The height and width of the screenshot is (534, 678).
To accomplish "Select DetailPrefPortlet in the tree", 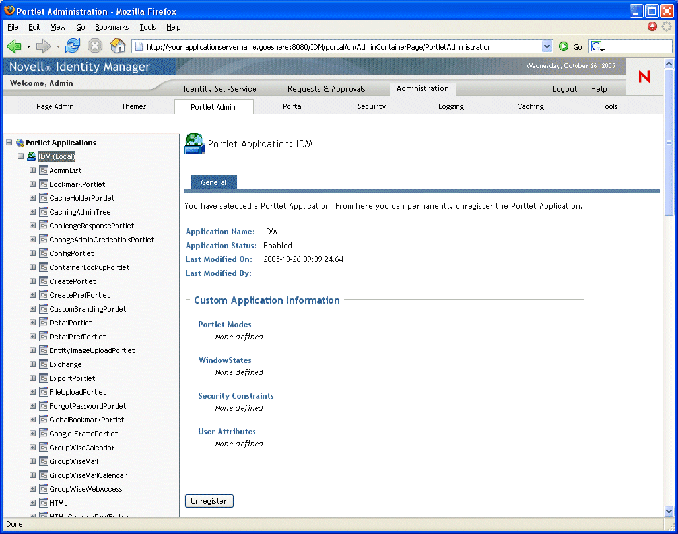I will click(78, 337).
